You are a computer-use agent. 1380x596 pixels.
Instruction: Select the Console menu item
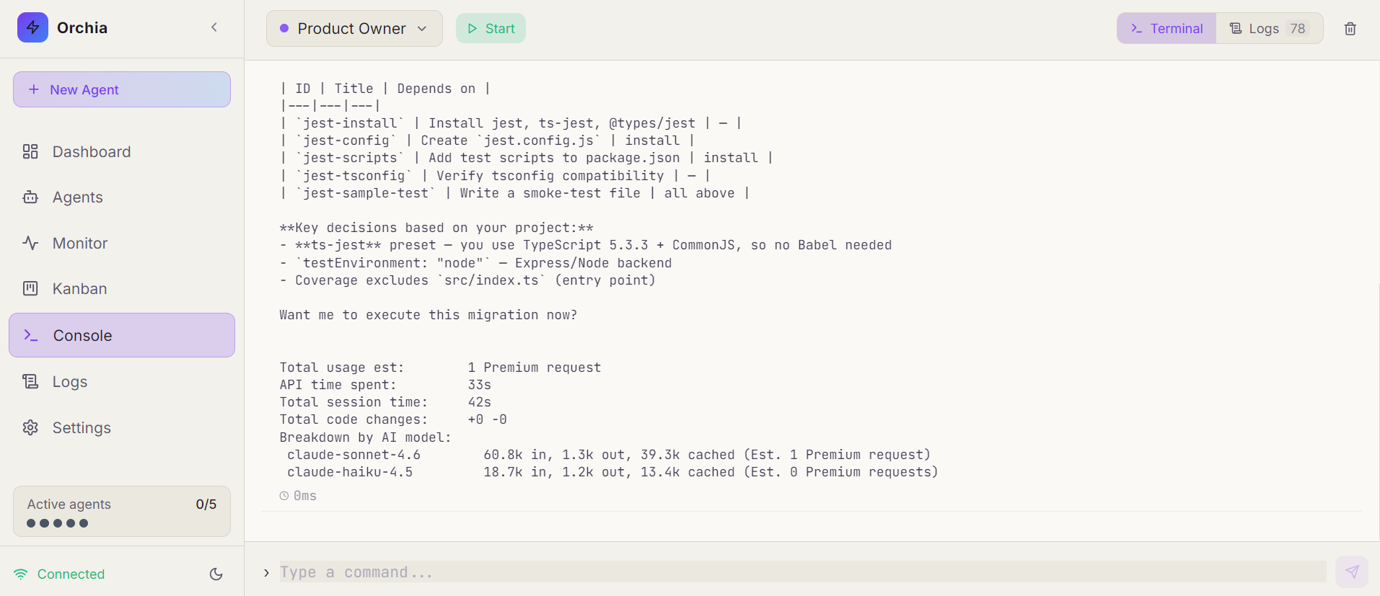(122, 335)
